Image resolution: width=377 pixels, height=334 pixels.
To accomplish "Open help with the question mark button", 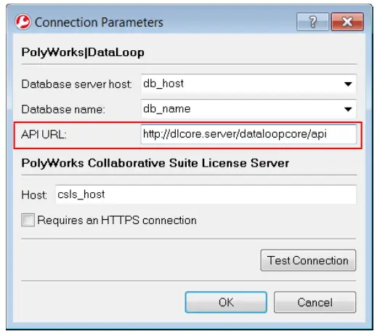I will click(312, 22).
